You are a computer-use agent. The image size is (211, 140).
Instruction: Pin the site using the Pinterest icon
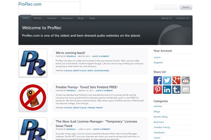(x=158, y=90)
